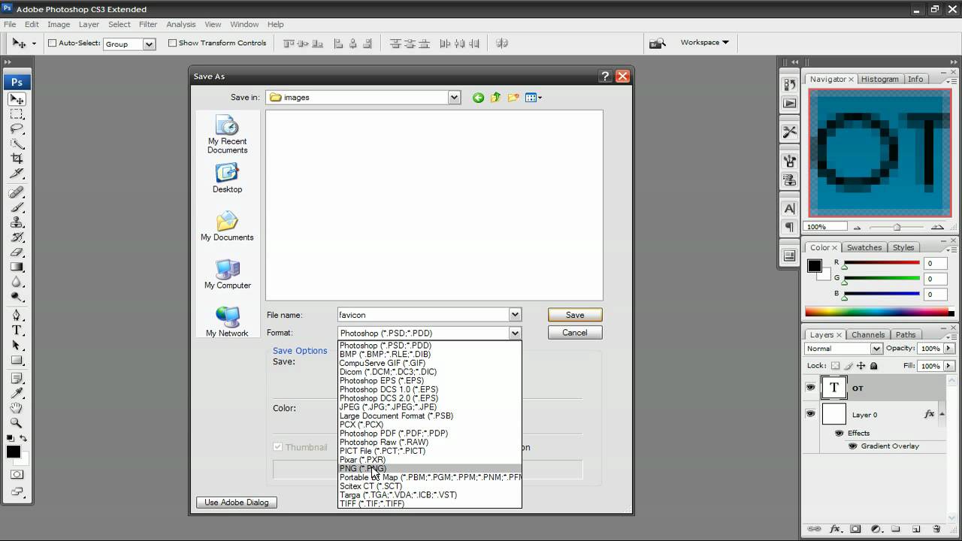Open the Opacity slider arrow

pyautogui.click(x=949, y=349)
